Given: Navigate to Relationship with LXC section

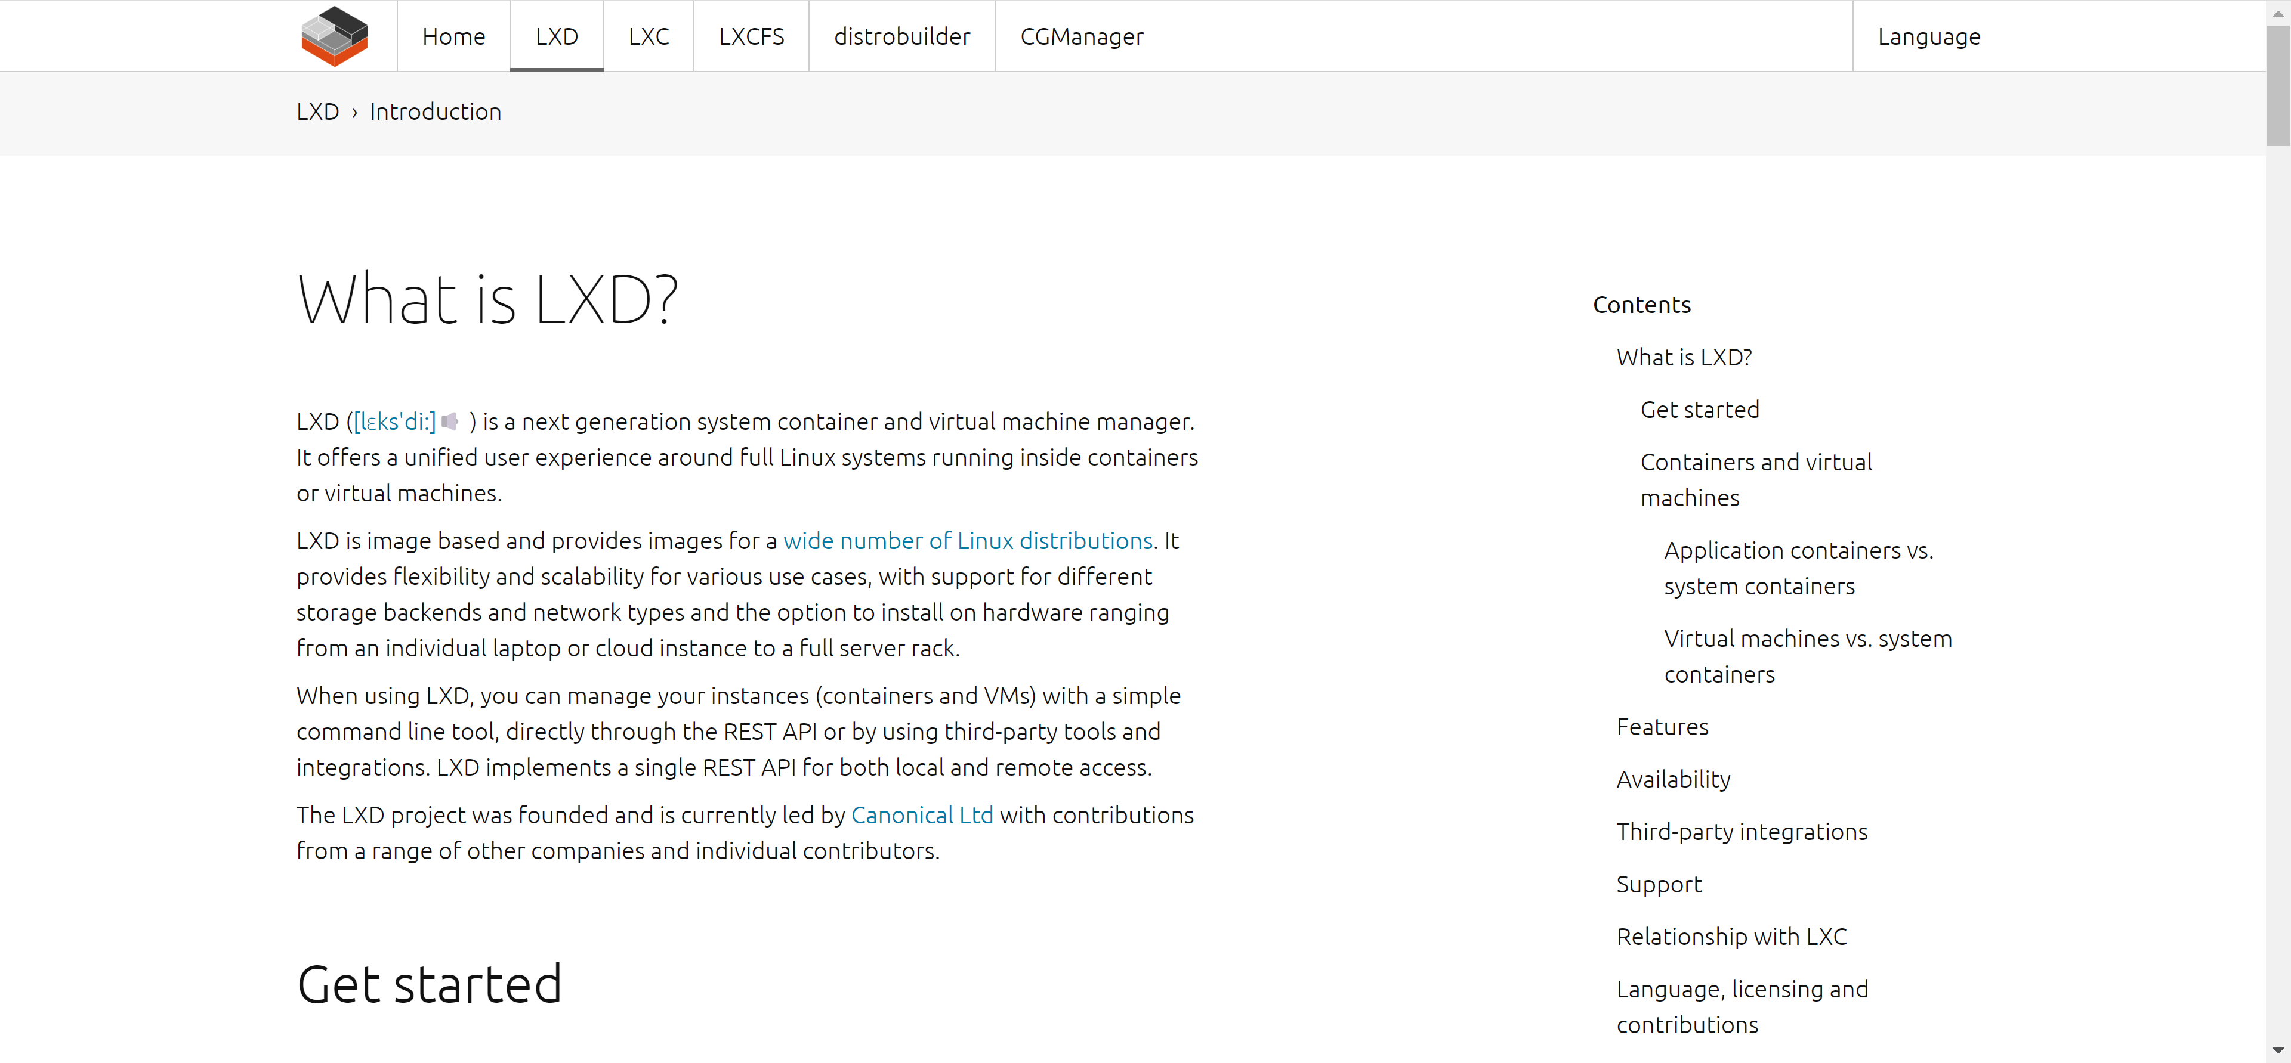Looking at the screenshot, I should (1731, 937).
